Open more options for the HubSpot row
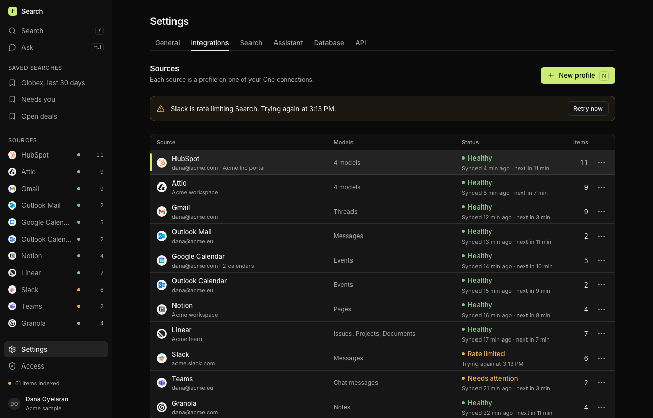Viewport: 653px width, 418px height. click(601, 163)
